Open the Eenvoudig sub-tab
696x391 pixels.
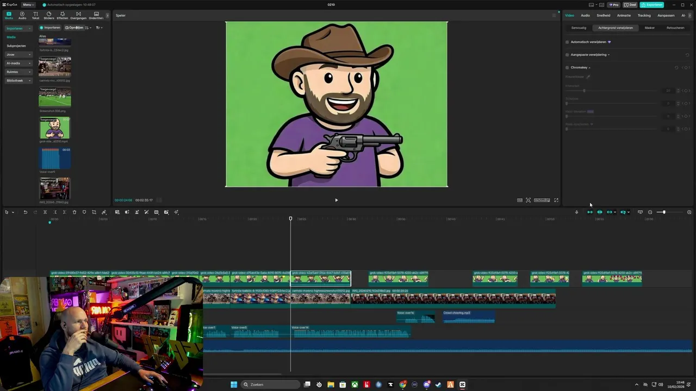click(579, 28)
